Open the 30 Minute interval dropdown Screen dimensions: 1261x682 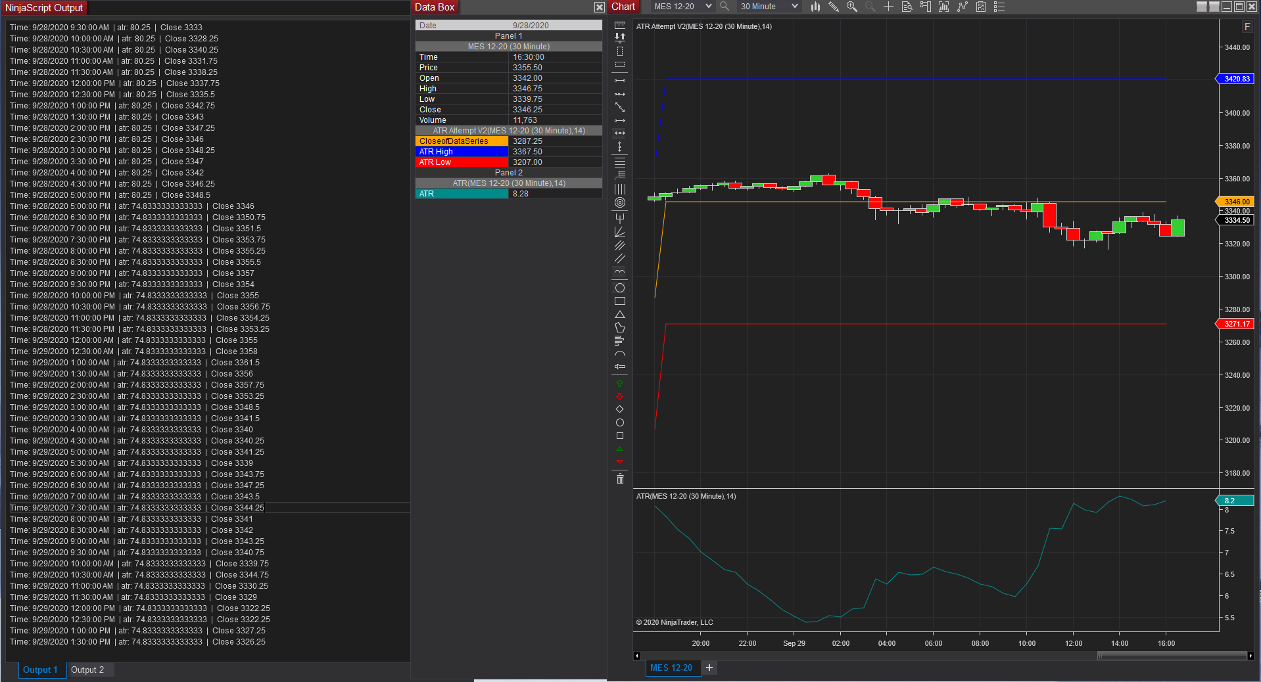click(769, 7)
